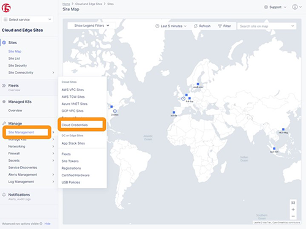Open the Support dropdown menu

[275, 7]
